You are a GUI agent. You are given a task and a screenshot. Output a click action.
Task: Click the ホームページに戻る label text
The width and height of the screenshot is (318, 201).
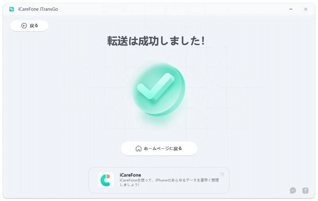pos(163,149)
